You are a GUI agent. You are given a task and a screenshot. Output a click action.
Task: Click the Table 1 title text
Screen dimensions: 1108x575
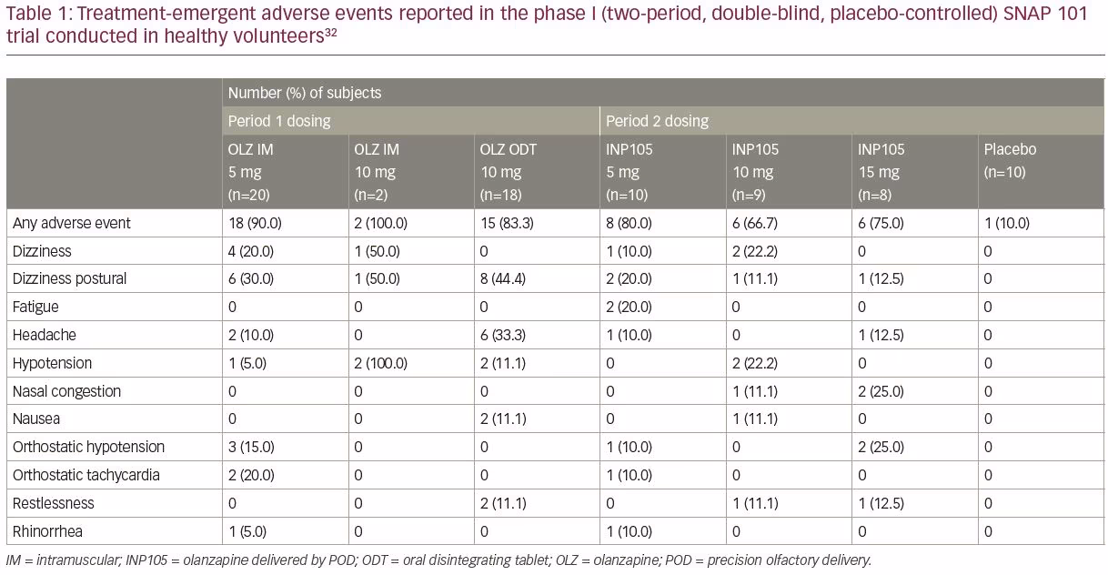(546, 28)
